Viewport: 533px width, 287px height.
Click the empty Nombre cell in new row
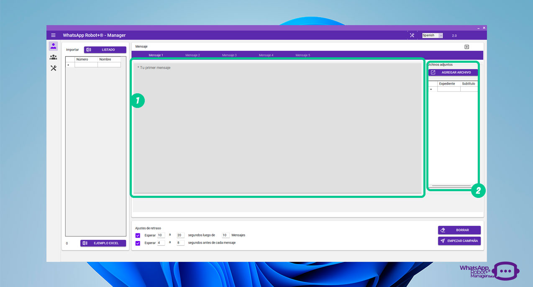[x=109, y=65]
